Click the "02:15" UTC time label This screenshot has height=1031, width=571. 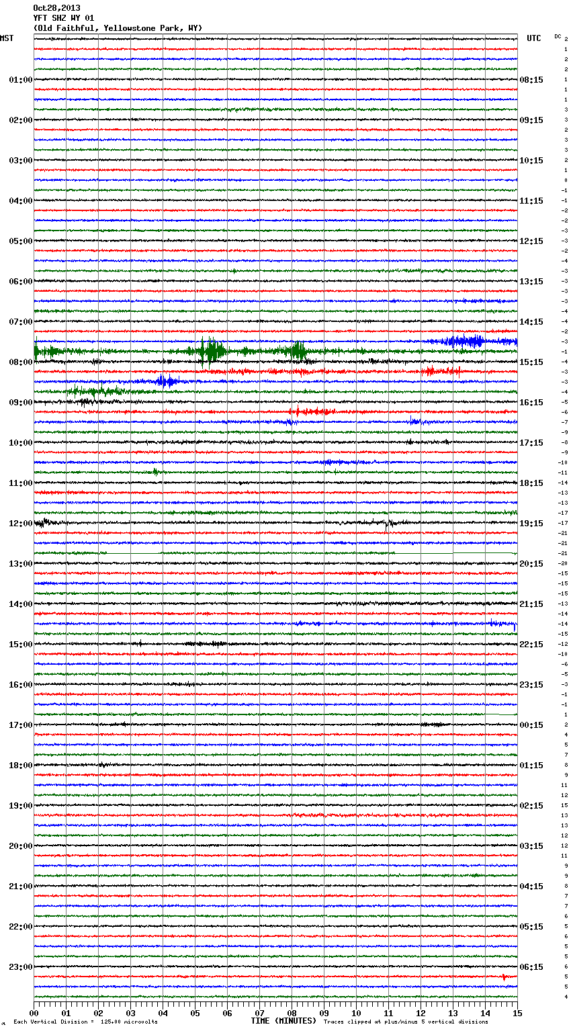[x=531, y=806]
